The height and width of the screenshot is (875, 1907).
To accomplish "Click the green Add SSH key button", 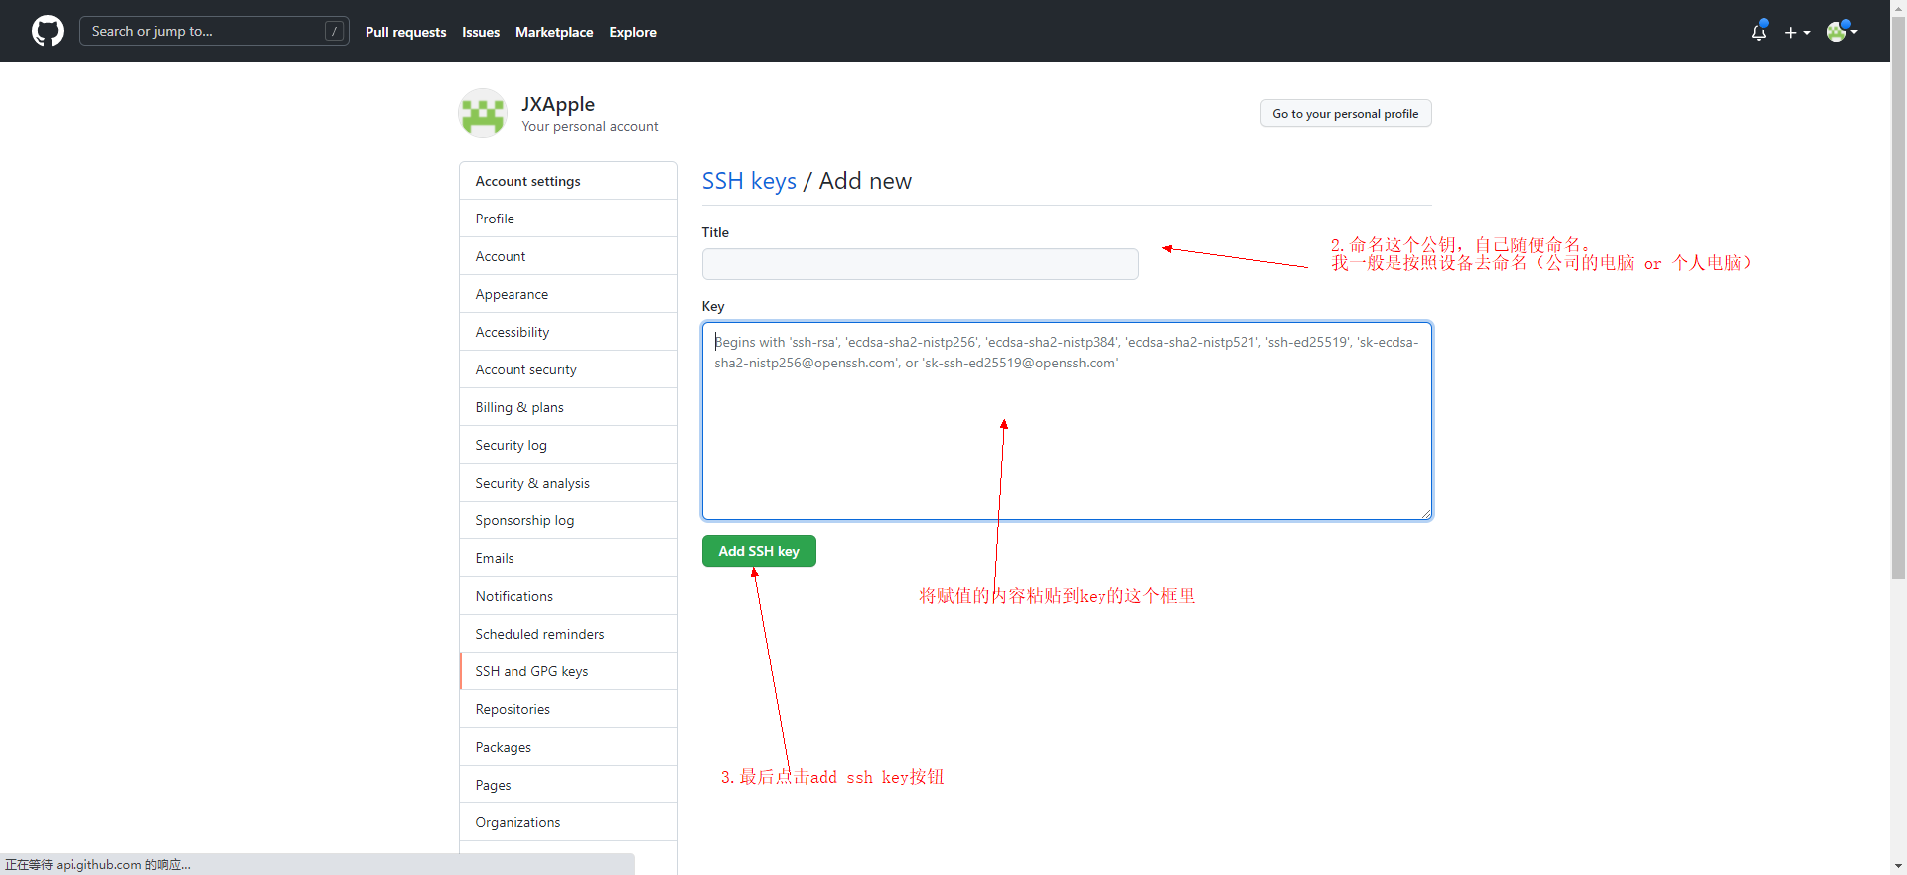I will (759, 551).
